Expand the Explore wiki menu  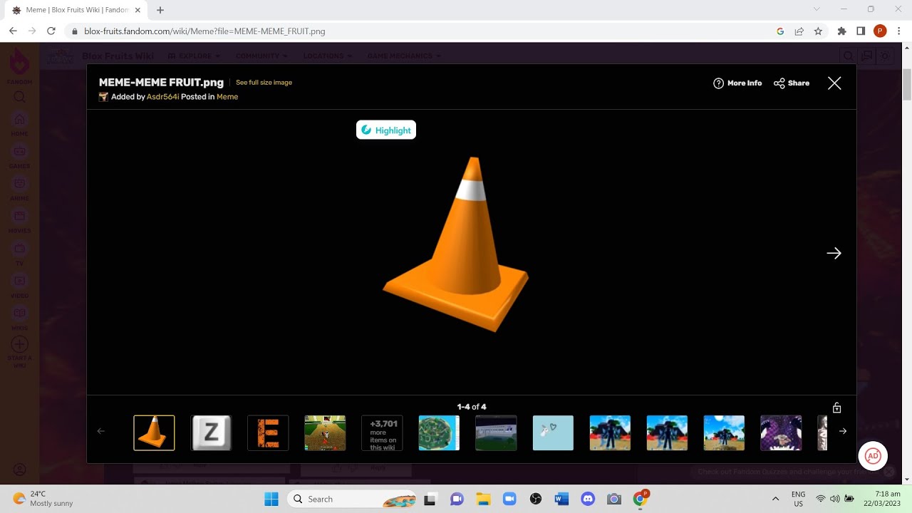pos(194,56)
